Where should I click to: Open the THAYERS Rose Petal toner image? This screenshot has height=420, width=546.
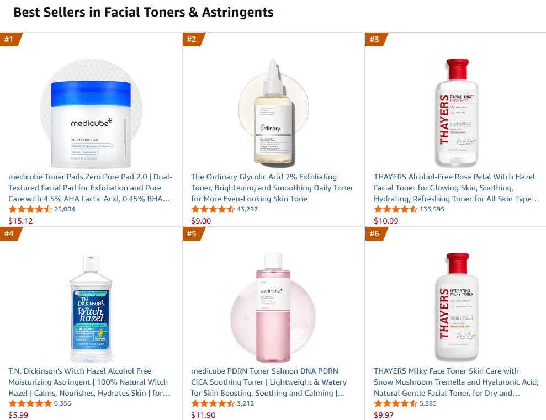[x=456, y=113]
